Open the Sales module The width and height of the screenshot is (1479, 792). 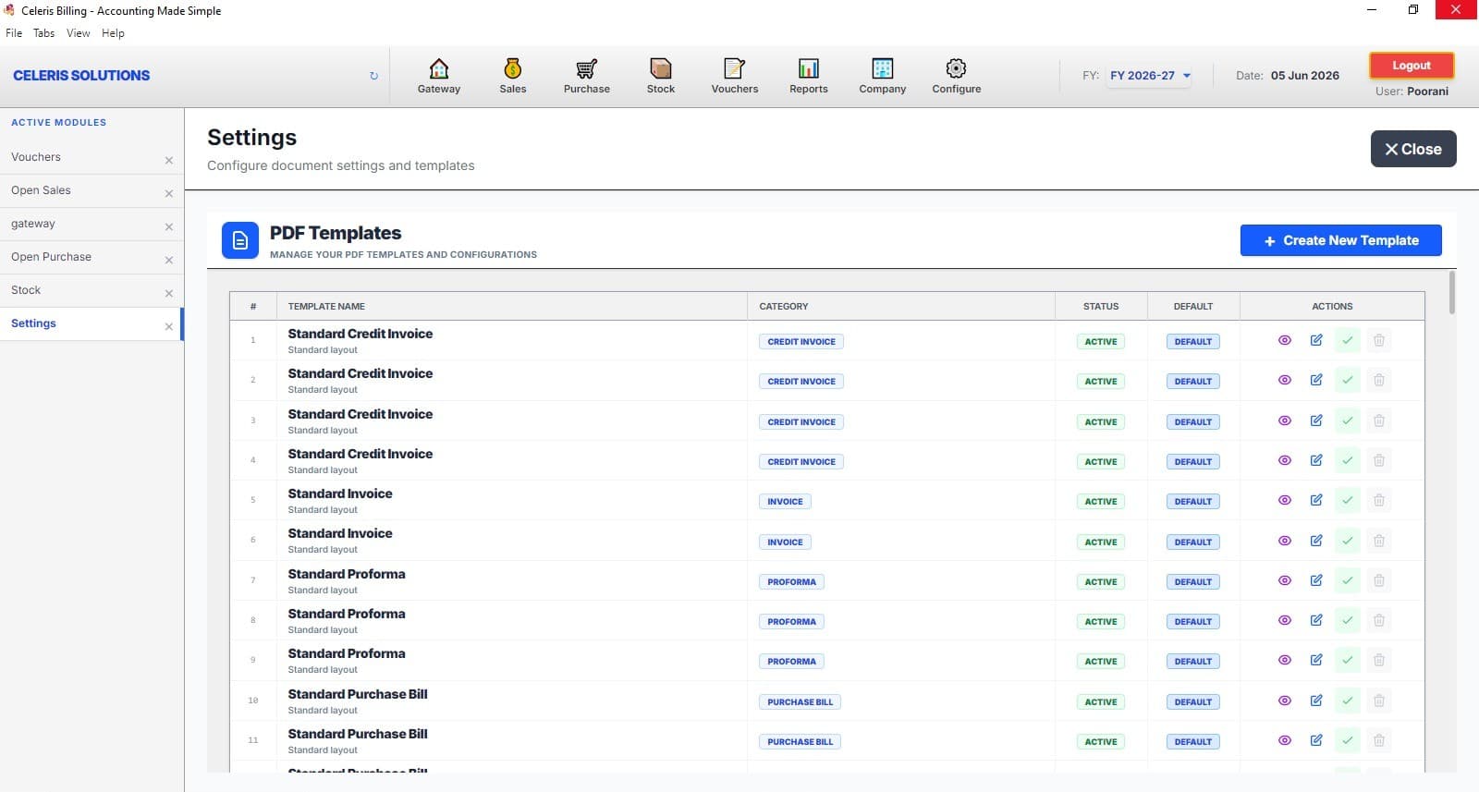[x=512, y=76]
